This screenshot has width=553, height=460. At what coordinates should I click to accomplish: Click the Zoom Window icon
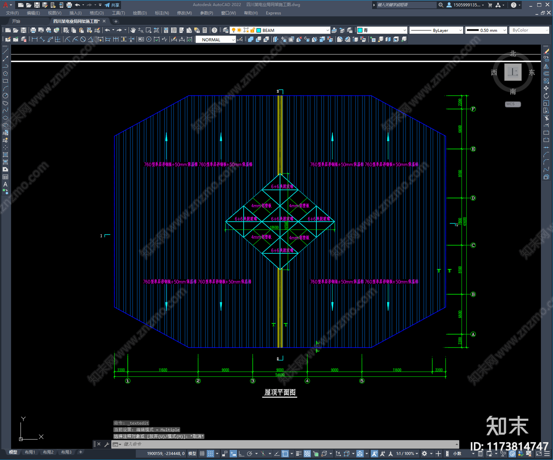coord(148,30)
